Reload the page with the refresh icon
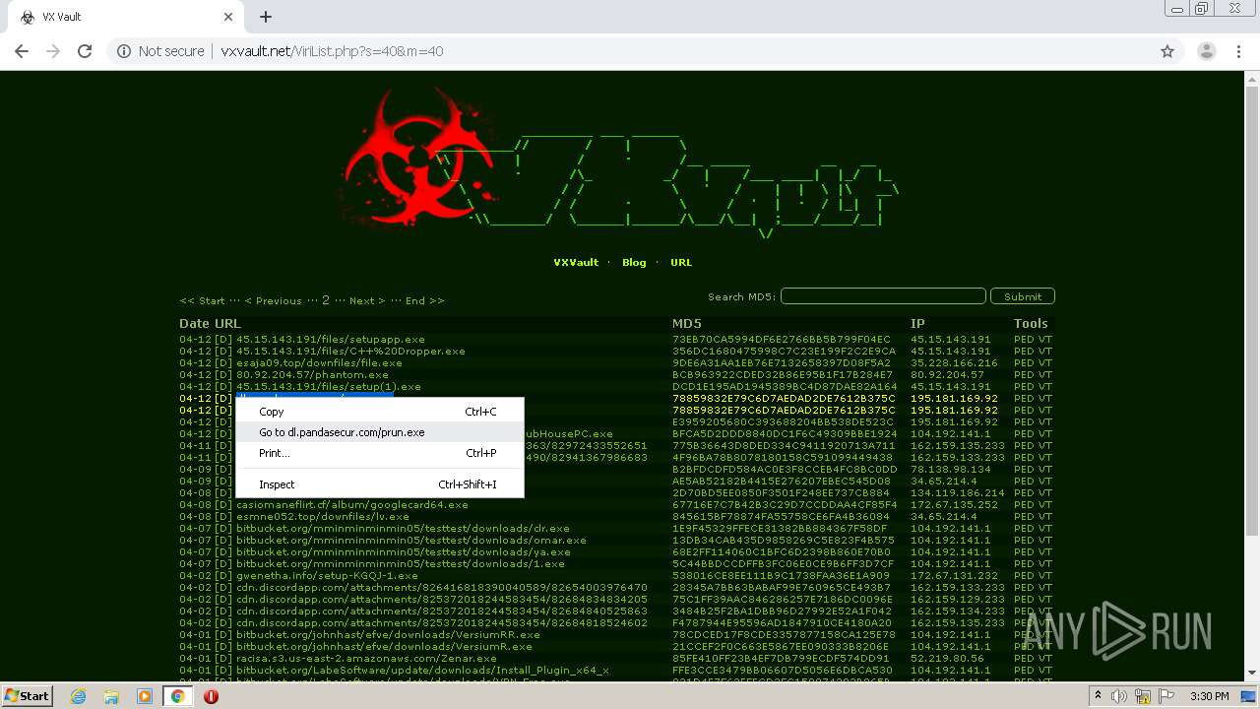 click(85, 51)
